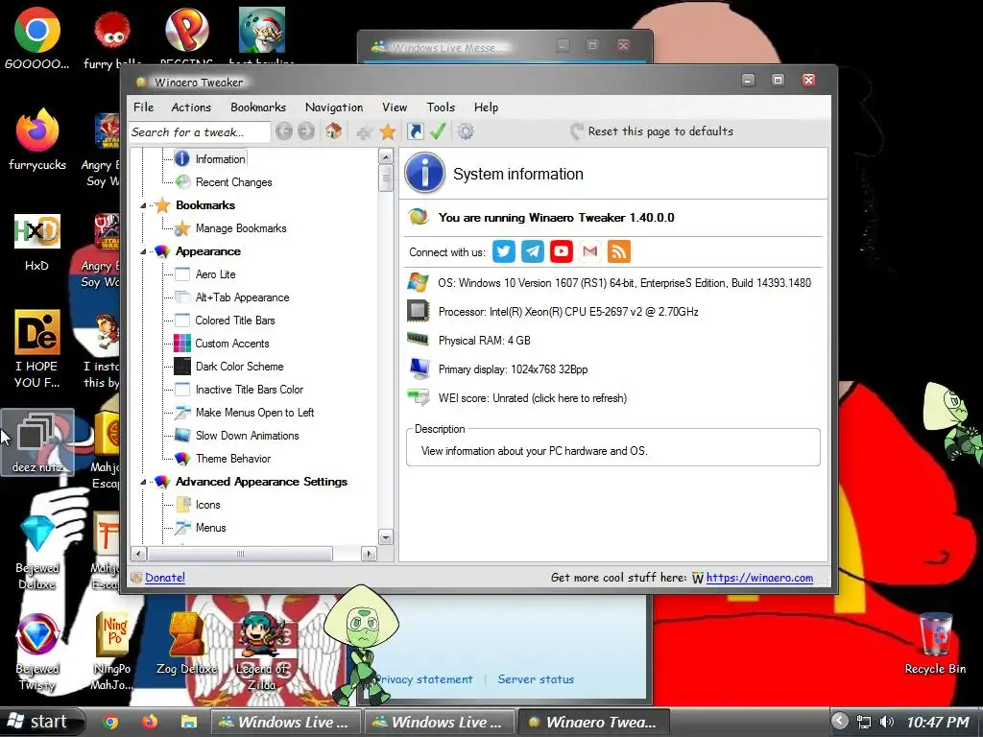
Task: Open the https://winaero.com link
Action: (x=760, y=578)
